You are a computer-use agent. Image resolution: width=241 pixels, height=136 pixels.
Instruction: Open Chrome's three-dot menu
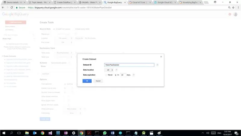coord(238,7)
